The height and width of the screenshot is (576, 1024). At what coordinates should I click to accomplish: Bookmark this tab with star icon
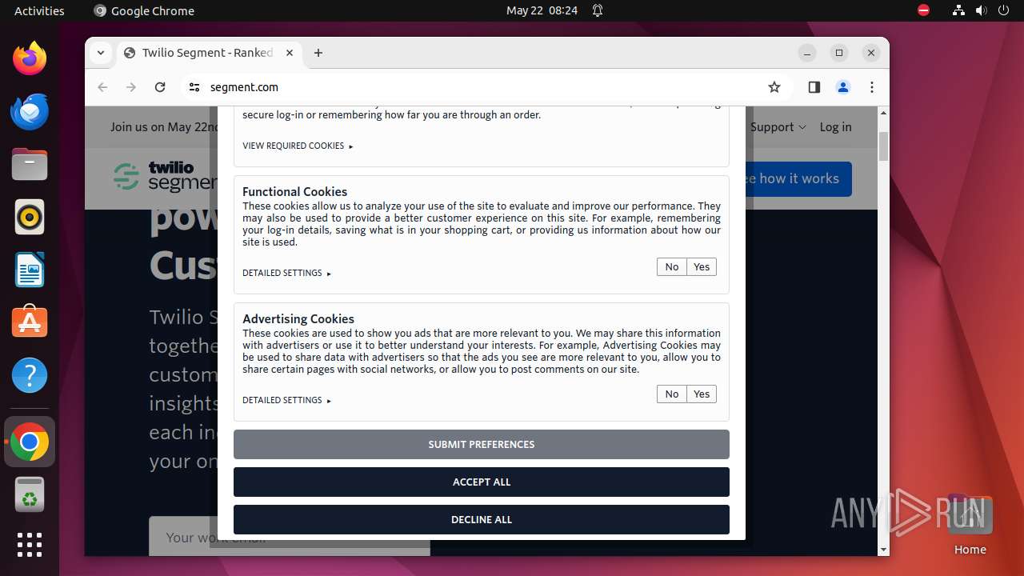[774, 87]
